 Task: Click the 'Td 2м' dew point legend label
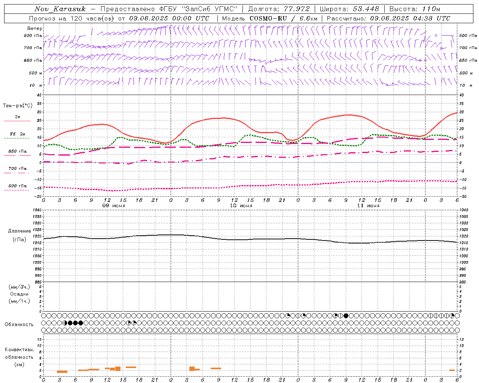[18, 134]
